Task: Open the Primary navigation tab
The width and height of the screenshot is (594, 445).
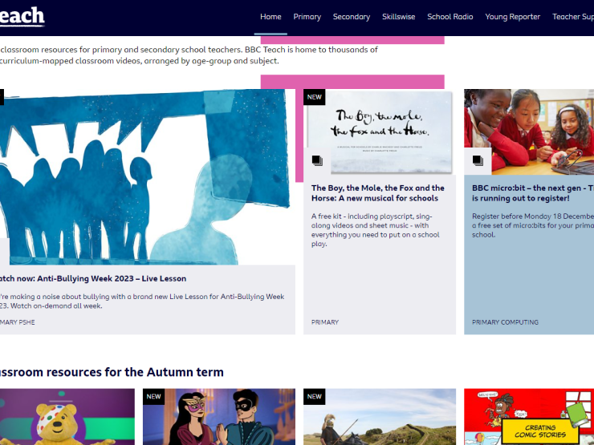Action: tap(307, 17)
